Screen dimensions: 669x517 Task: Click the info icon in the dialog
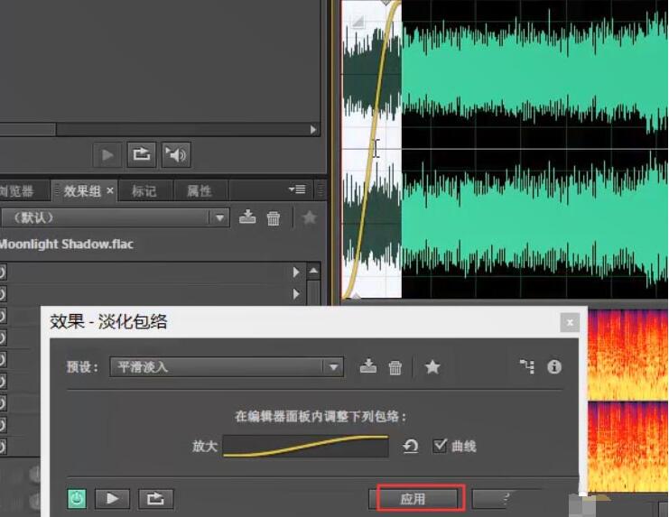[554, 366]
